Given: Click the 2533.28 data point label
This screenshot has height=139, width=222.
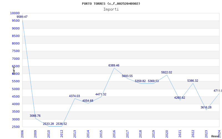Looking at the screenshot, I should pyautogui.click(x=48, y=124).
